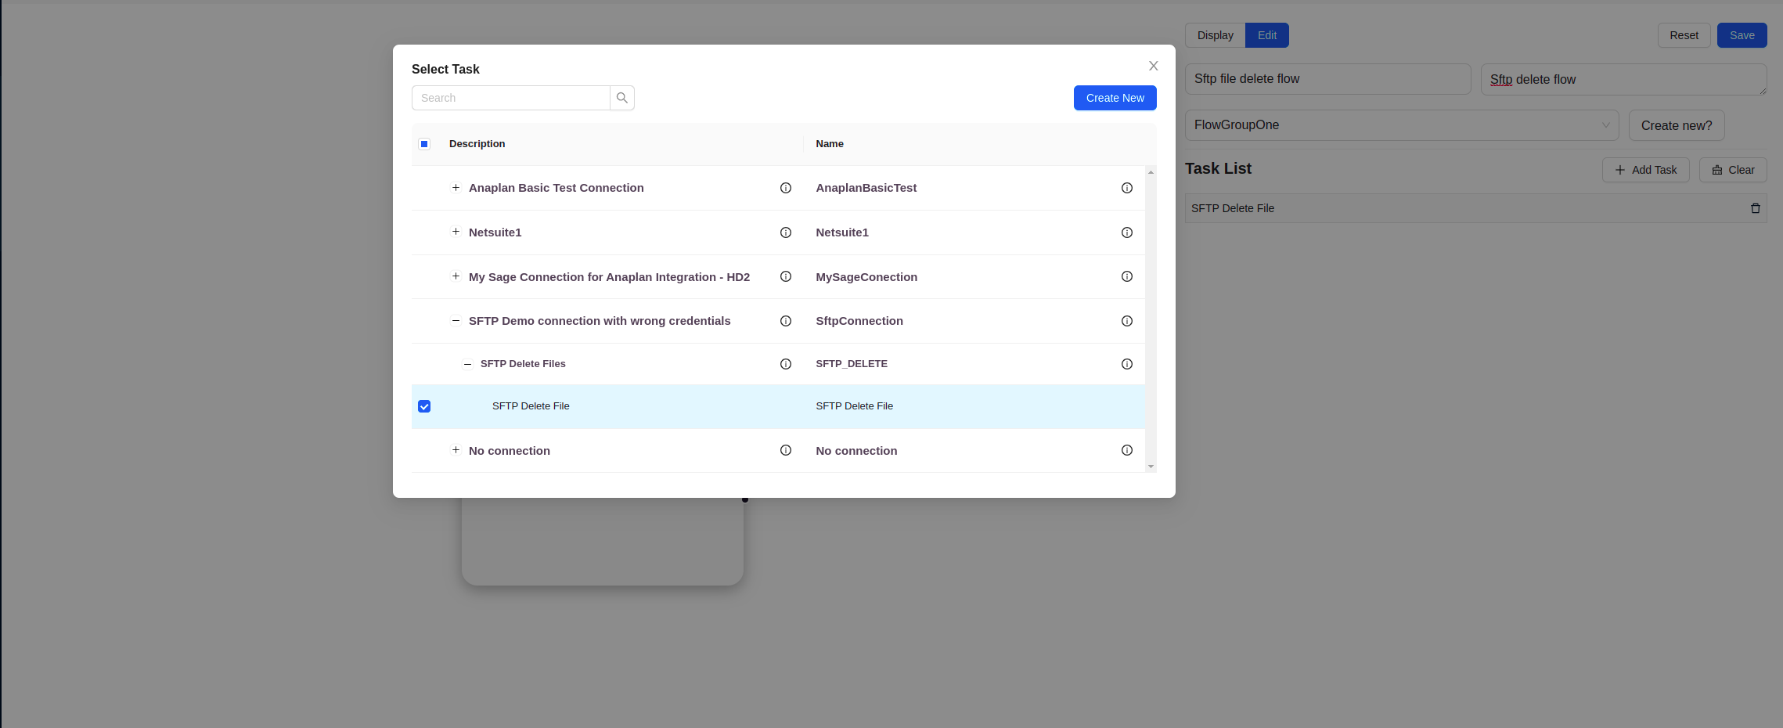
Task: Open the FlowGroupOne dropdown
Action: (1401, 125)
